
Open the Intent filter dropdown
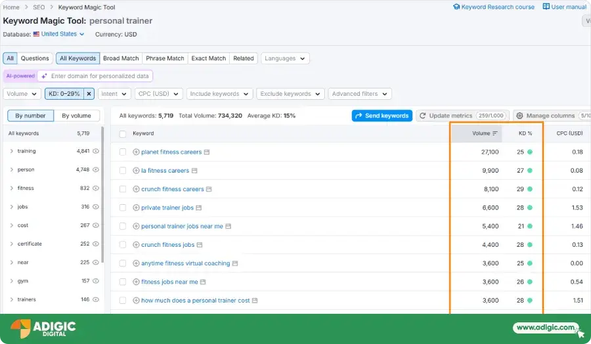(x=114, y=94)
